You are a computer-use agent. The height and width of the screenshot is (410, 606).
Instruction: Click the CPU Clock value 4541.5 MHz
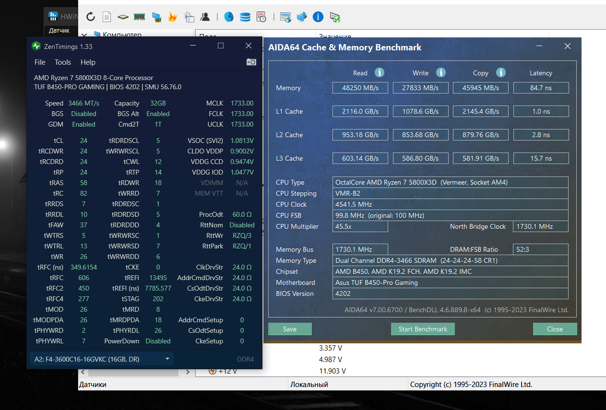pyautogui.click(x=451, y=204)
